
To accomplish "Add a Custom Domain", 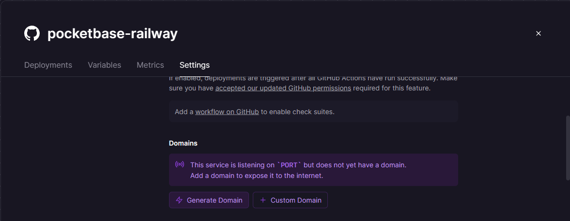I will (x=290, y=200).
